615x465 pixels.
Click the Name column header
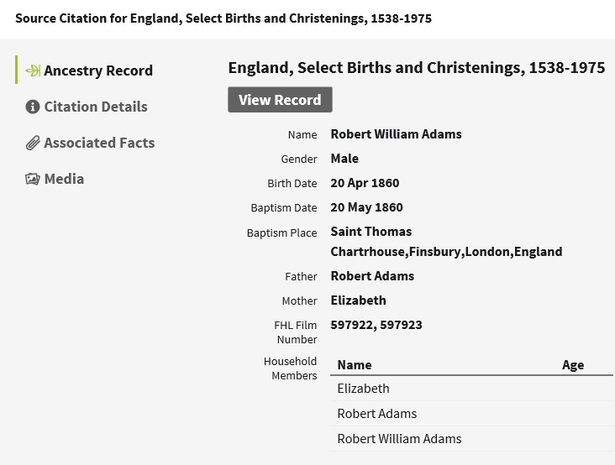[x=355, y=365]
